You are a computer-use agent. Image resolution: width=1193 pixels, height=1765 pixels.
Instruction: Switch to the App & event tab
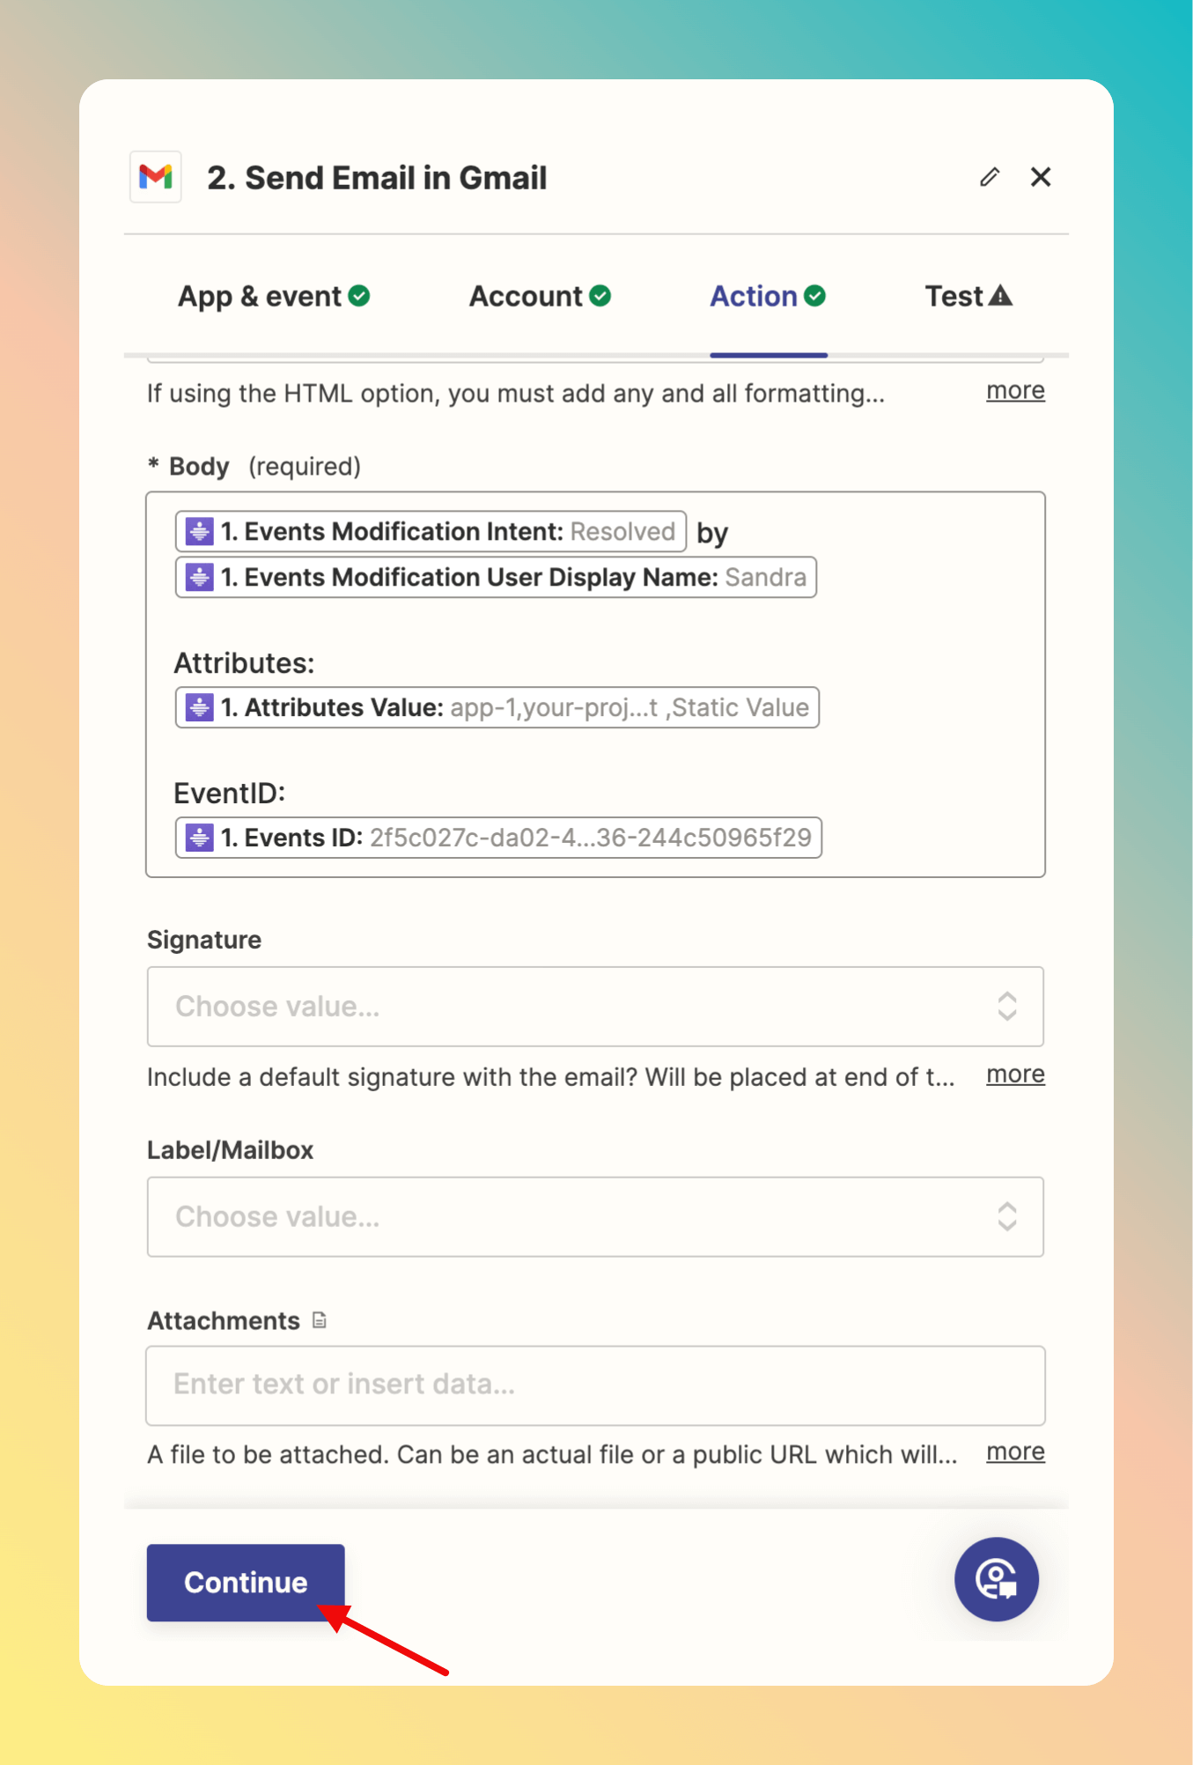coord(274,296)
